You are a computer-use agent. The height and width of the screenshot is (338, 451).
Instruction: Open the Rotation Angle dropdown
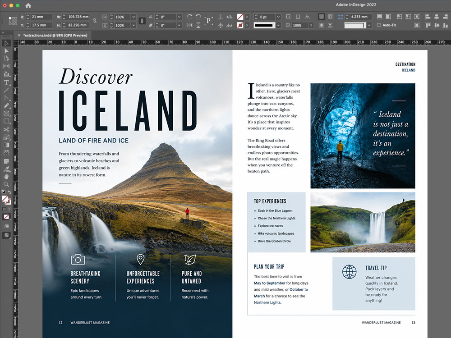tap(179, 17)
